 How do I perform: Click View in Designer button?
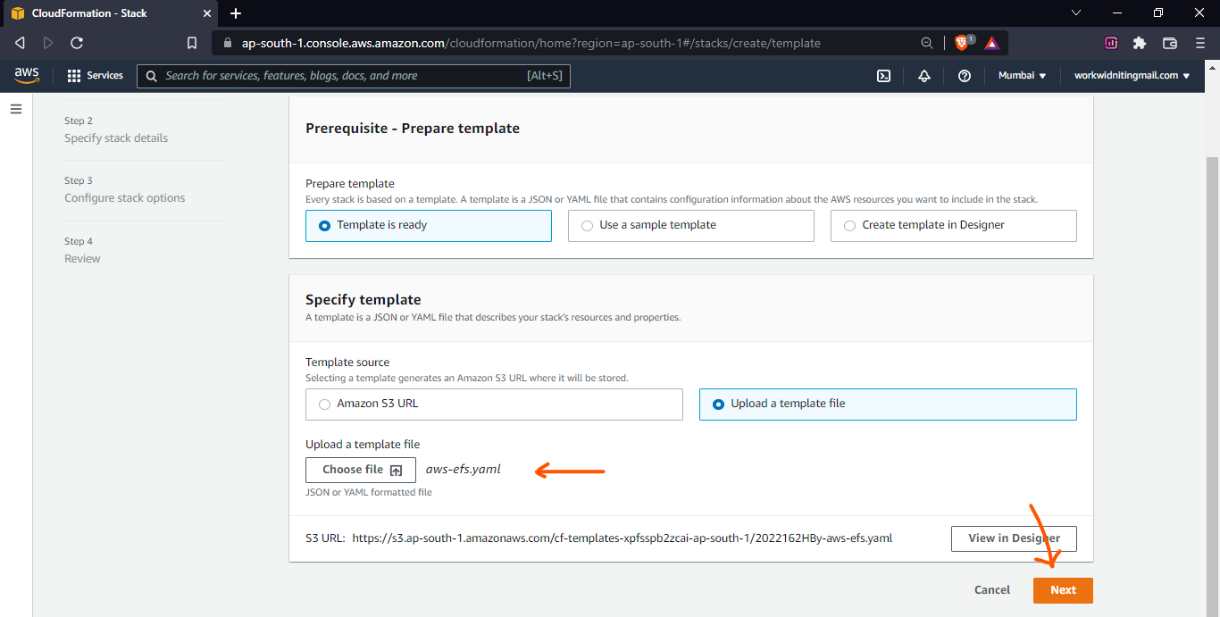point(1014,538)
